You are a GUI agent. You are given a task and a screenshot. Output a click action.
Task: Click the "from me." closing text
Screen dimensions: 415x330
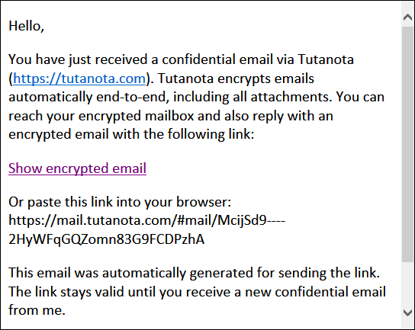(37, 310)
